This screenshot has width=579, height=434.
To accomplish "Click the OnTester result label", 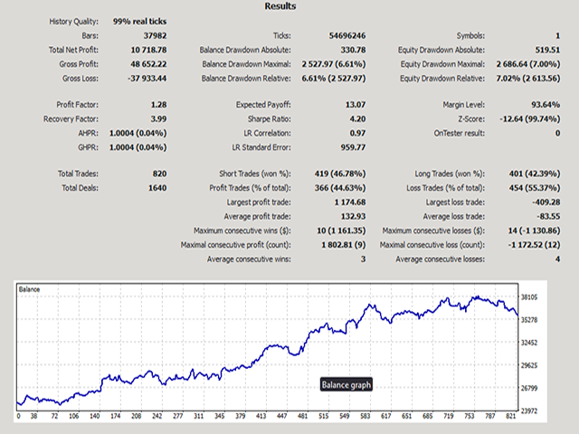I will (460, 133).
